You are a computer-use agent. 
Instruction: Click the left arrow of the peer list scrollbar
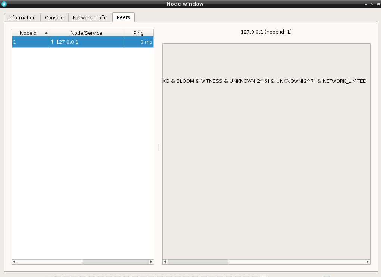pos(14,262)
